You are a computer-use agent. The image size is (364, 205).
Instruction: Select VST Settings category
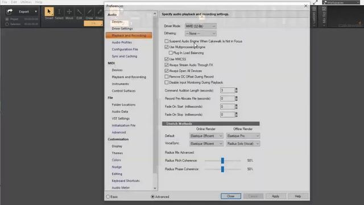pos(121,118)
